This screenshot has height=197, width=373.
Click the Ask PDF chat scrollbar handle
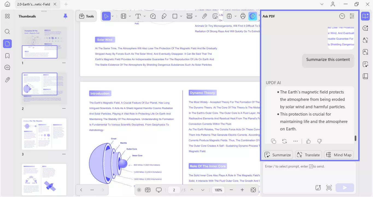click(x=355, y=138)
